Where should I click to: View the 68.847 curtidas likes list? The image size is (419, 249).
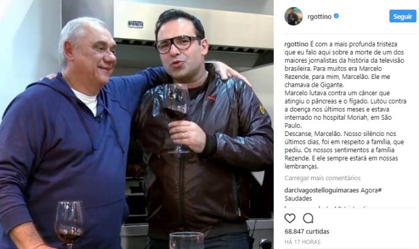click(x=307, y=232)
